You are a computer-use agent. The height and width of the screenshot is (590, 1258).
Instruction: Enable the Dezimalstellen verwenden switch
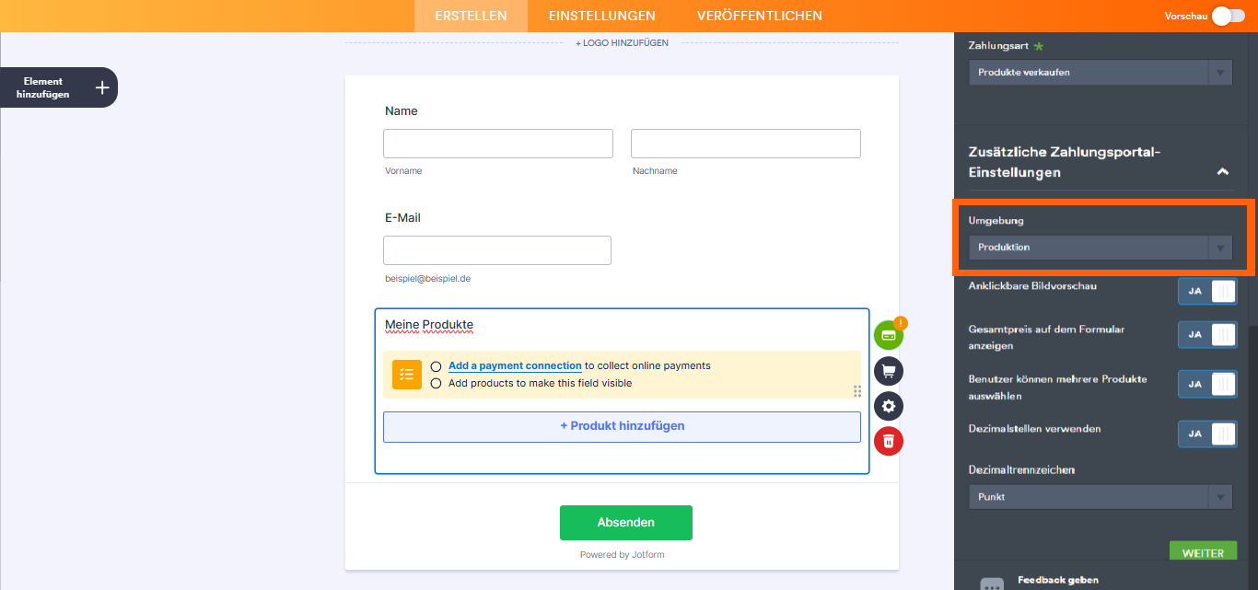1207,434
